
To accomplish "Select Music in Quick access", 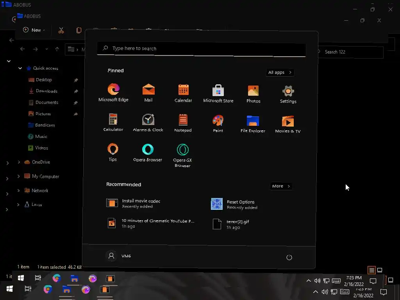I will 37,136.
